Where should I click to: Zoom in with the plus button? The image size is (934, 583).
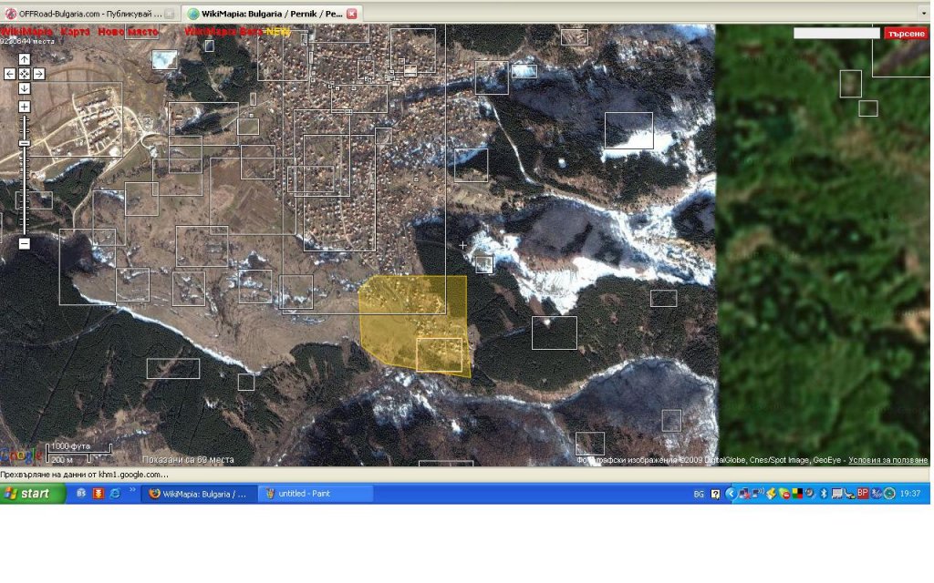[25, 107]
